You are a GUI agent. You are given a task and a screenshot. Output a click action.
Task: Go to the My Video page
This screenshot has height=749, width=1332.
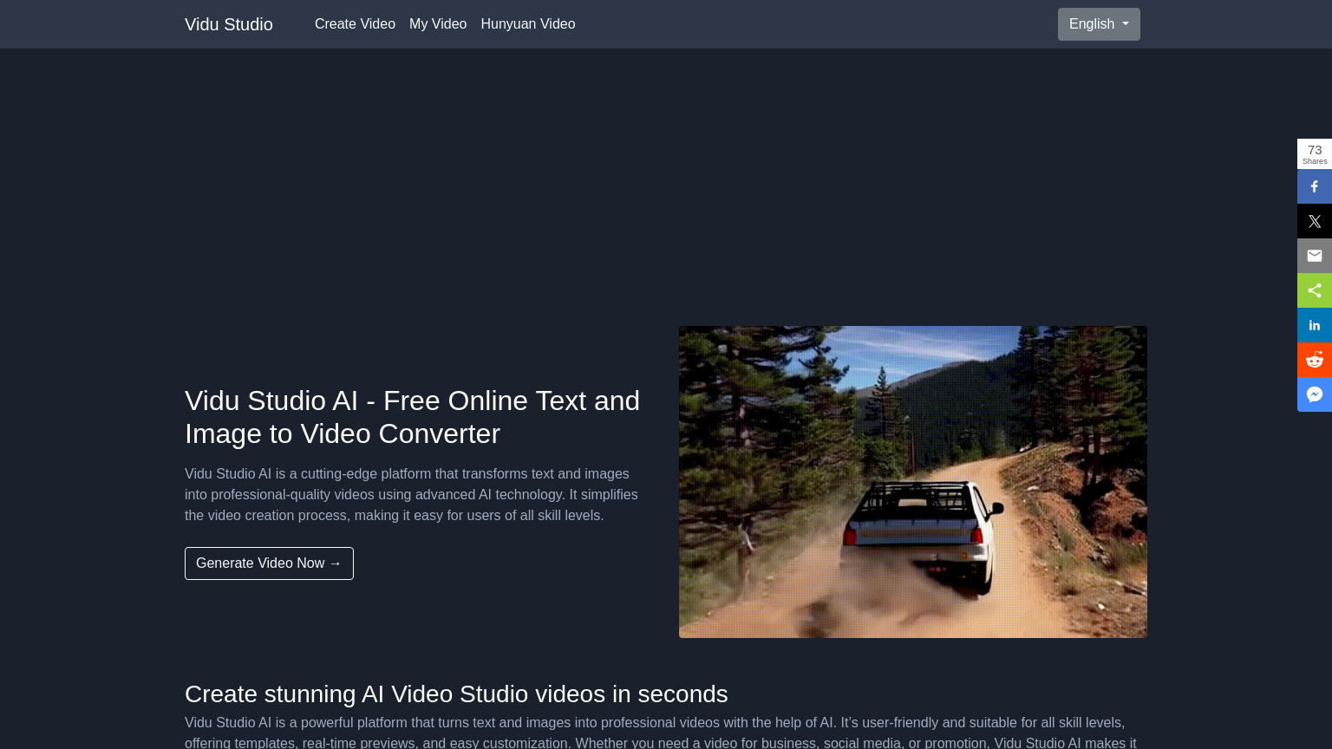[438, 24]
